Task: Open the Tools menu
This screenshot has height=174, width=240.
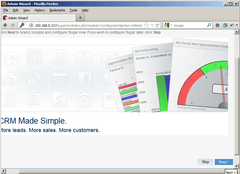Action: (73, 10)
